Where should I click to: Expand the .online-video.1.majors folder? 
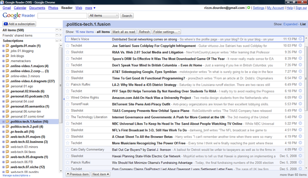pos(3,66)
